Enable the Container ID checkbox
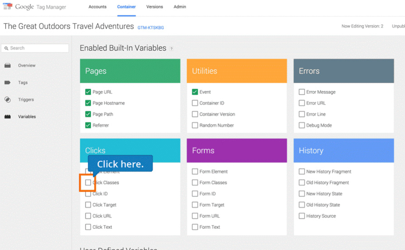Viewport: 405px width, 250px height. pos(195,103)
